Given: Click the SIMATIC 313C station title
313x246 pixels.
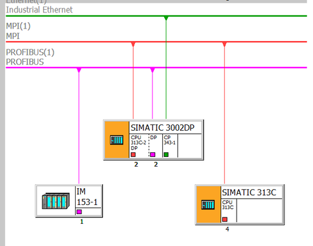Looking at the screenshot, I should (x=249, y=193).
